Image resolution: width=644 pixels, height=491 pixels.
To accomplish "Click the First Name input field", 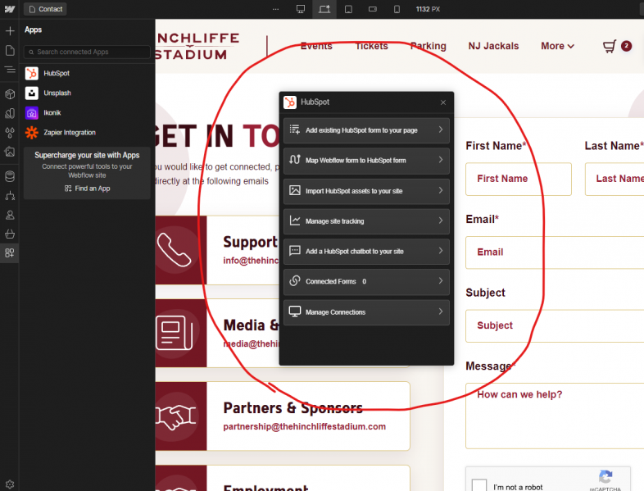I will click(519, 179).
